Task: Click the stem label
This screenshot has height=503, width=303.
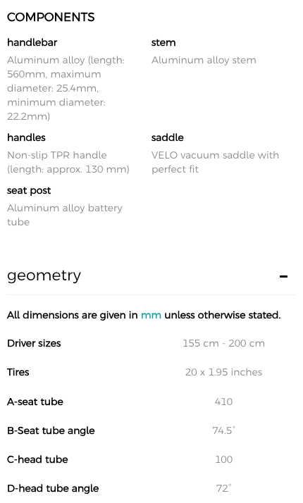Action: (x=163, y=42)
